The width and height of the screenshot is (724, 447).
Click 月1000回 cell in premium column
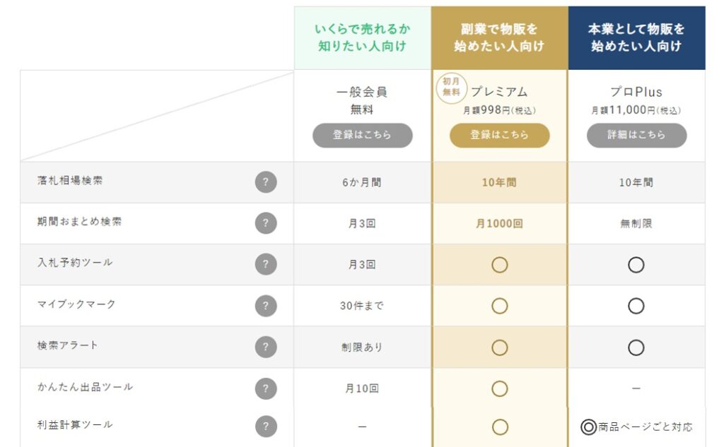coord(499,224)
